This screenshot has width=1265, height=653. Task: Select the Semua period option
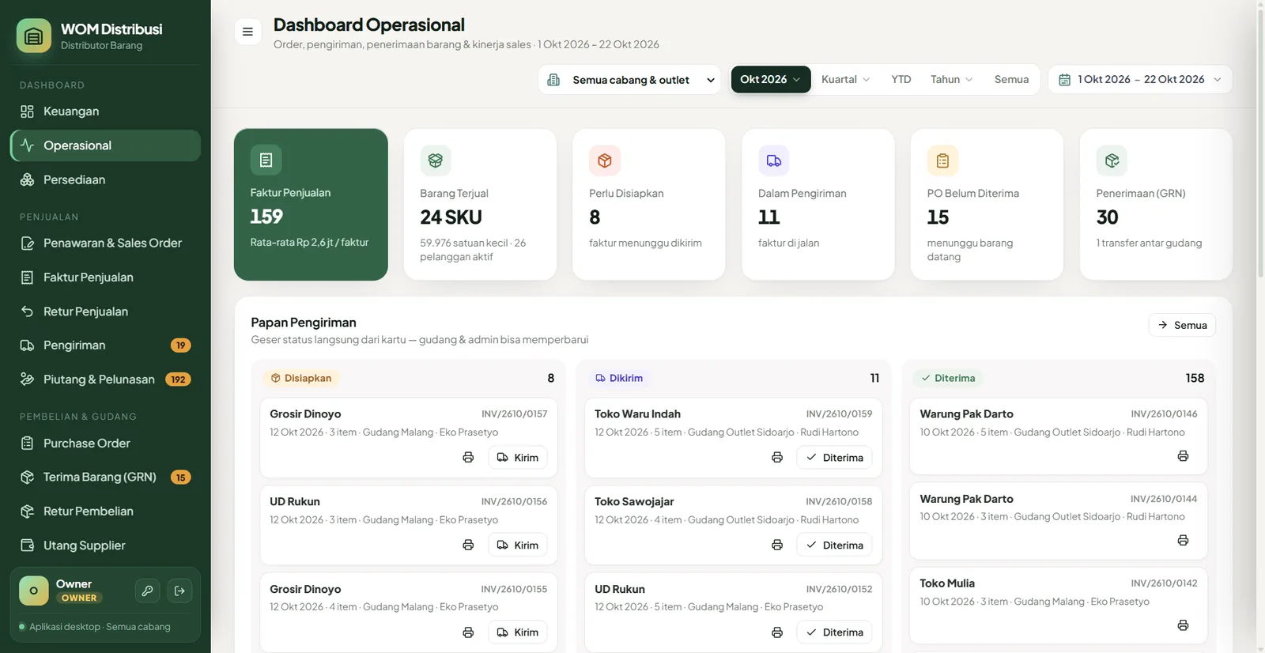pyautogui.click(x=1011, y=79)
